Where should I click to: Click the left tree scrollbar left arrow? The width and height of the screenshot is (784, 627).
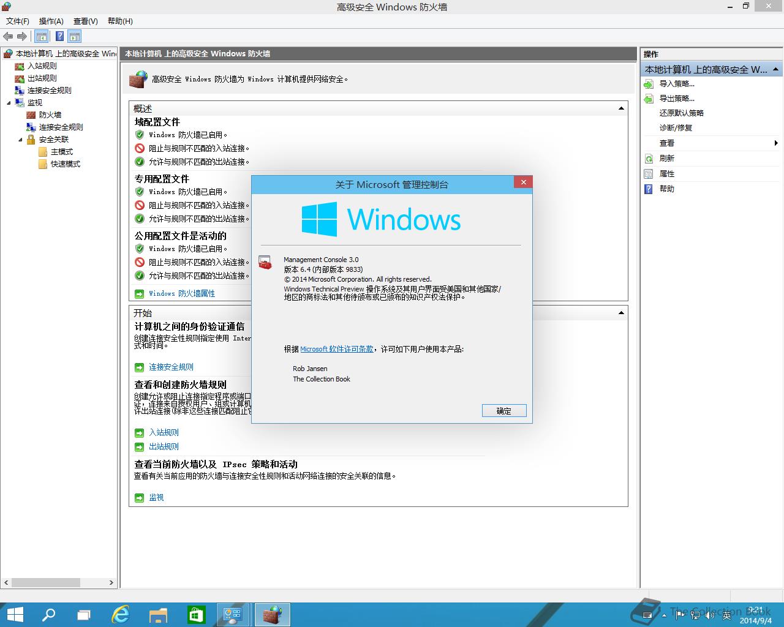tap(7, 583)
